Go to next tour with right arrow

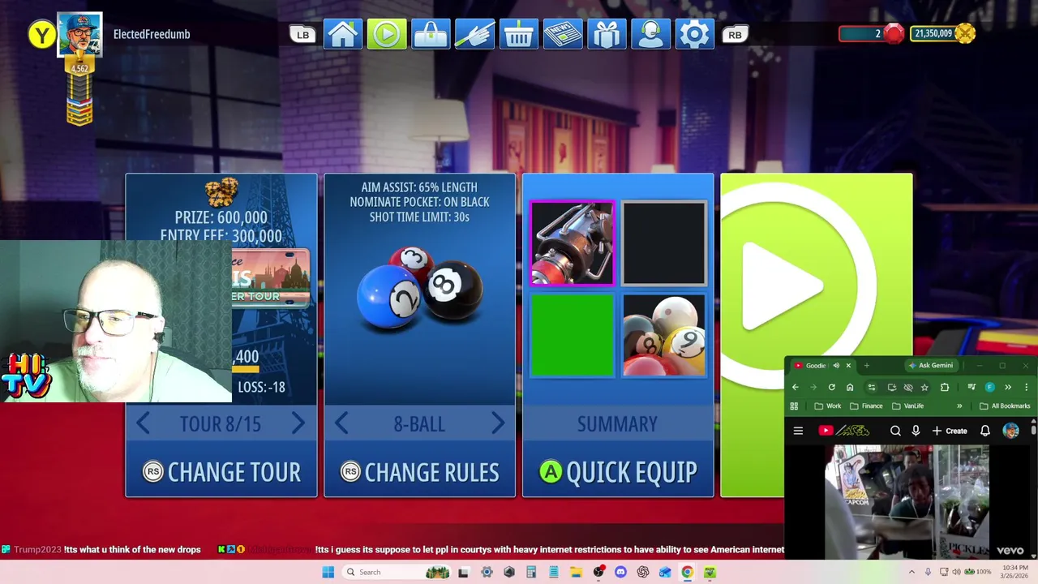pos(298,423)
